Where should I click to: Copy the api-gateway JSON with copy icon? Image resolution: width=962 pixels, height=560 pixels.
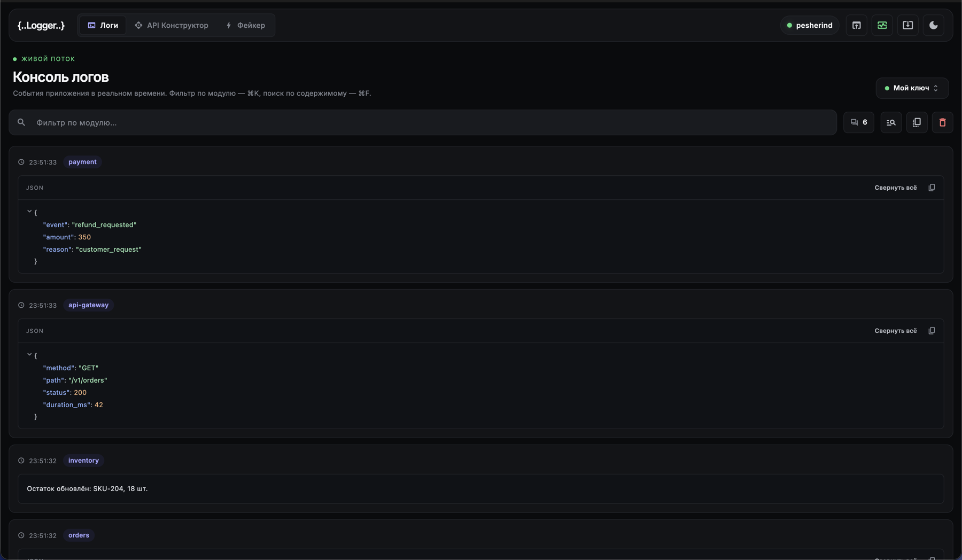[932, 331]
